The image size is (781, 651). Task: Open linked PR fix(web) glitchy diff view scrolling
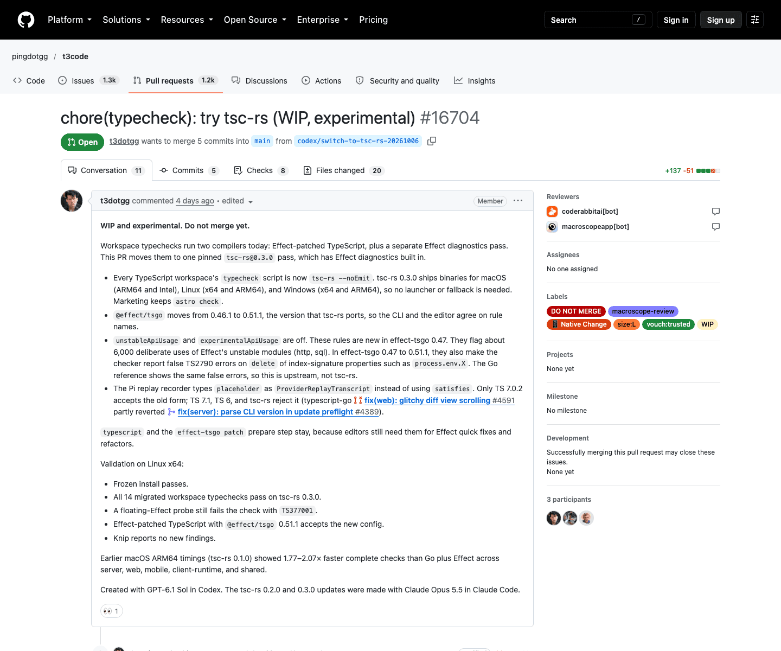pos(439,400)
